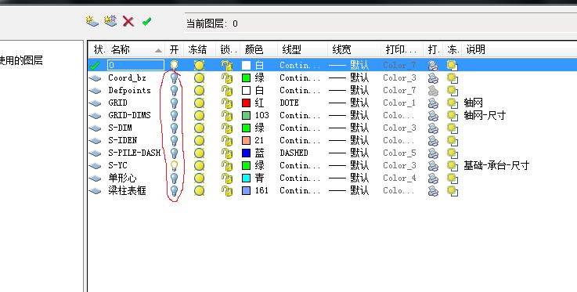The width and height of the screenshot is (577, 292).
Task: Lock the S-PILE-DASH layer padlock icon
Action: click(x=227, y=153)
